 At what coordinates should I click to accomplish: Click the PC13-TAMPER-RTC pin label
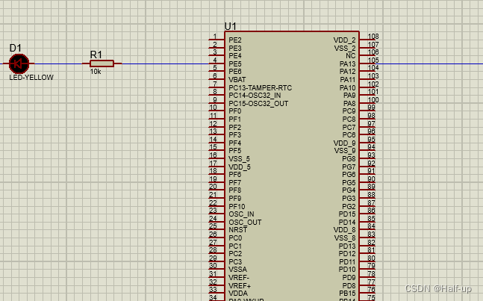click(260, 88)
